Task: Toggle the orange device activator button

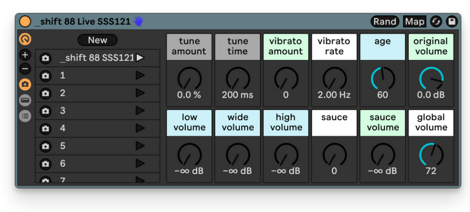Action: (25, 21)
